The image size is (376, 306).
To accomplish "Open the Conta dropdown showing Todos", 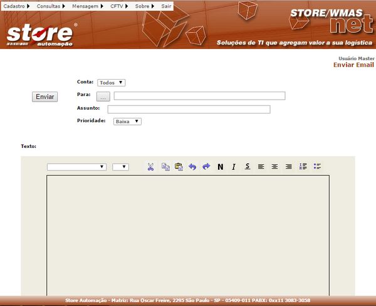I will (x=112, y=82).
